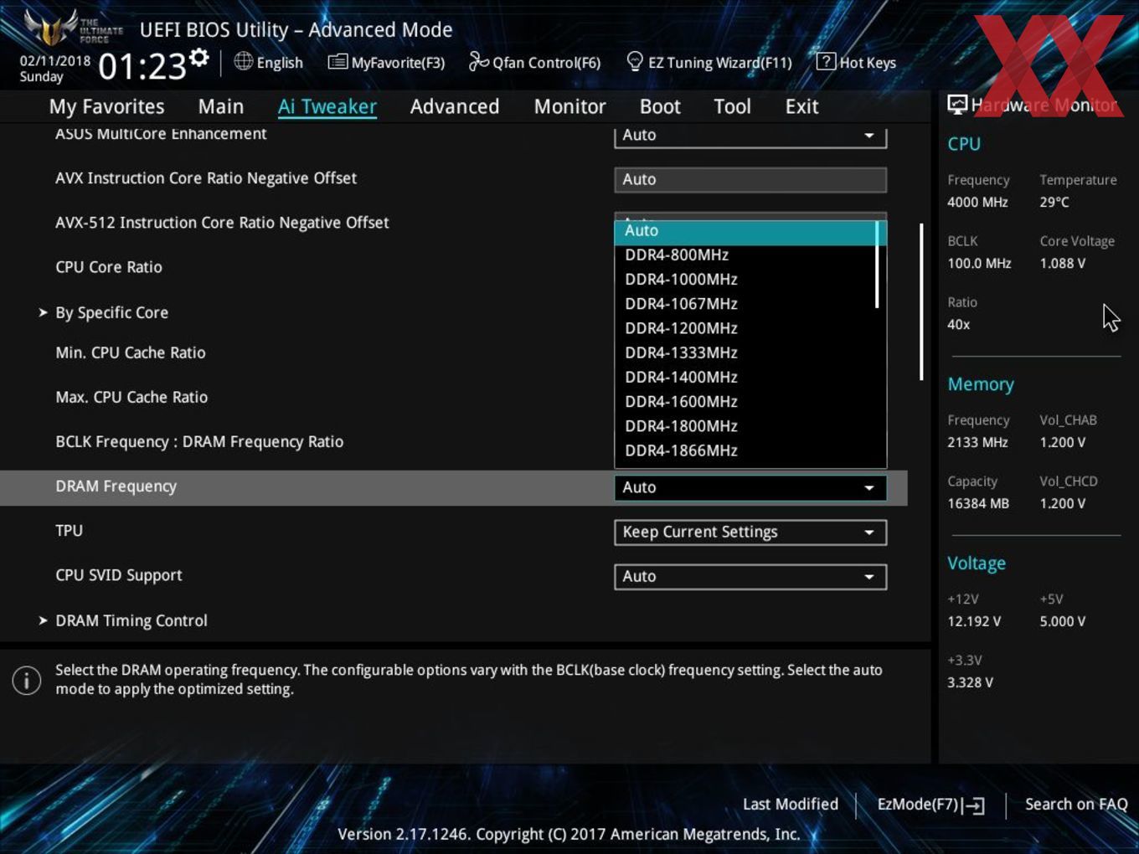Screen dimensions: 1139x854
Task: Click the AVX Instruction Core Ratio Auto field
Action: (x=750, y=179)
